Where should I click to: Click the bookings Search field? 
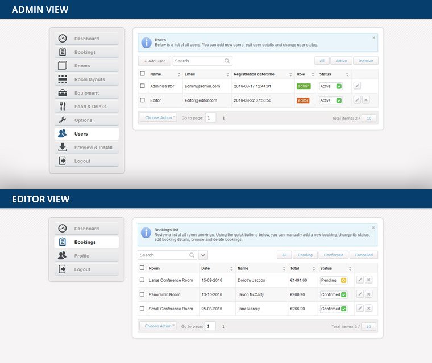coord(167,255)
